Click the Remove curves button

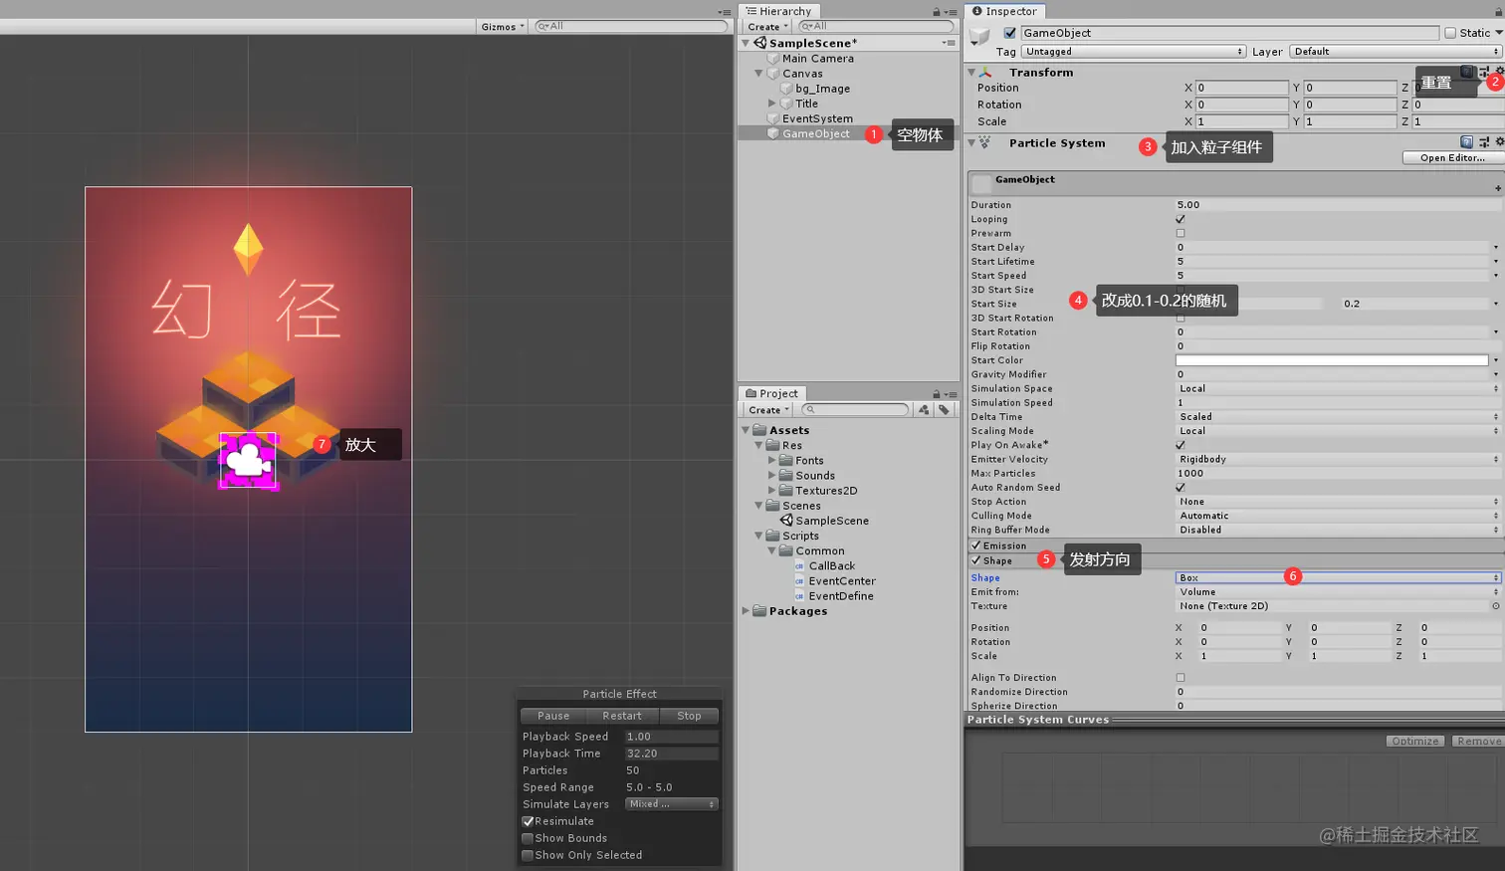click(1478, 742)
